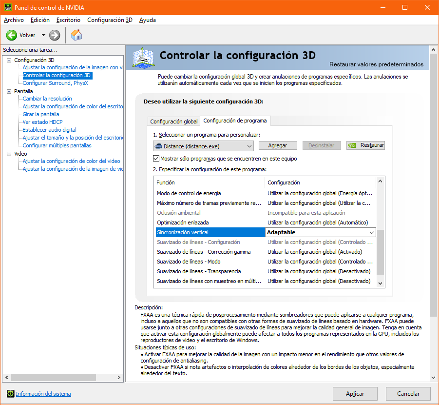Image resolution: width=439 pixels, height=405 pixels.
Task: Click the System Information icon
Action: pyautogui.click(x=10, y=394)
